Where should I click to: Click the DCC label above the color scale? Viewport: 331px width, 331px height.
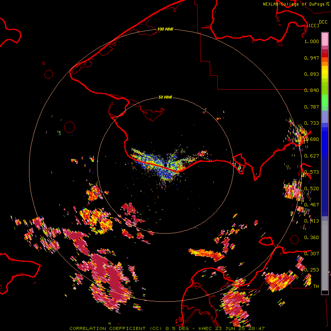pyautogui.click(x=323, y=22)
